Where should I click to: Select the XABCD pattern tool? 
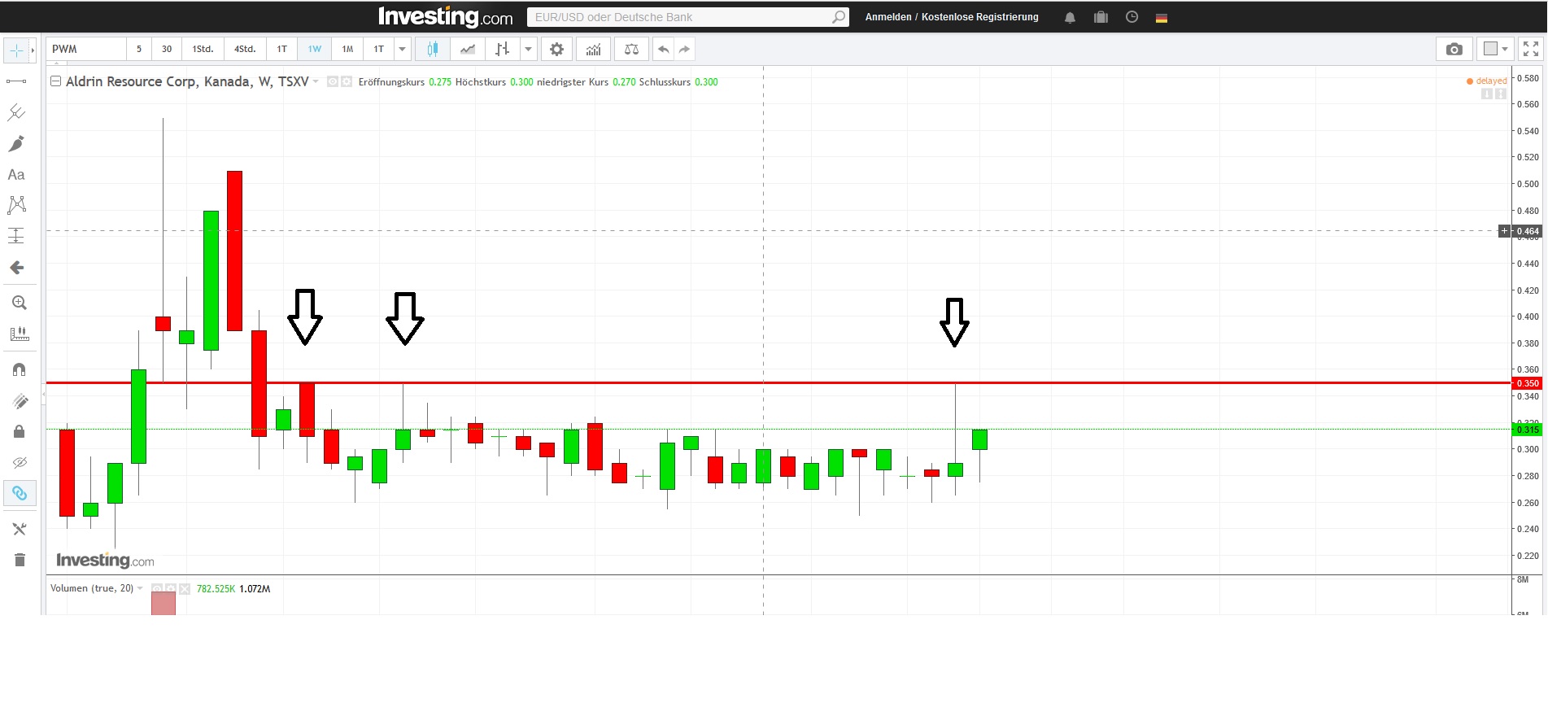click(x=16, y=205)
